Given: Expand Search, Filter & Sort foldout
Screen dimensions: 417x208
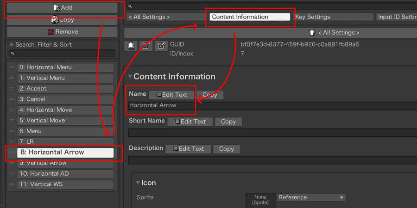Looking at the screenshot, I should click(12, 44).
